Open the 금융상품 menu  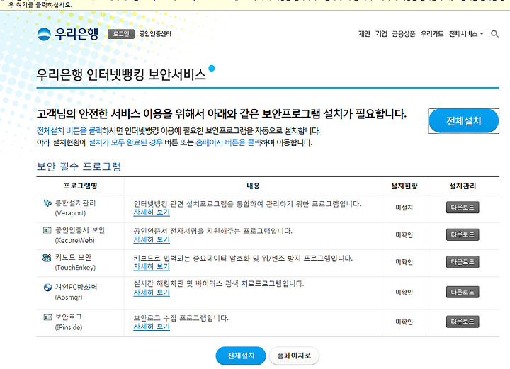(403, 34)
